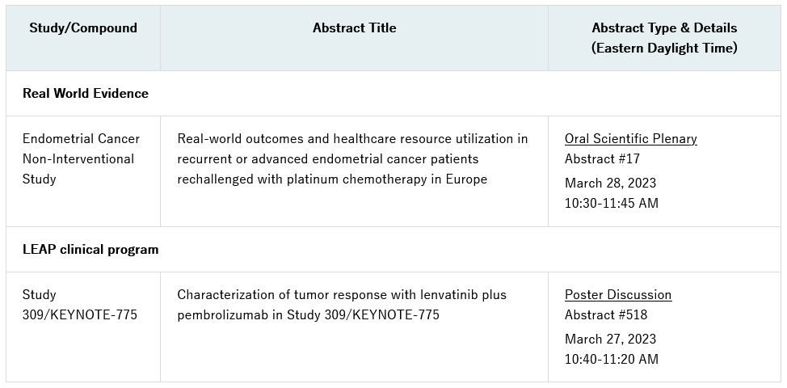
Task: Open the Oral Scientific Plenary link
Action: (630, 139)
